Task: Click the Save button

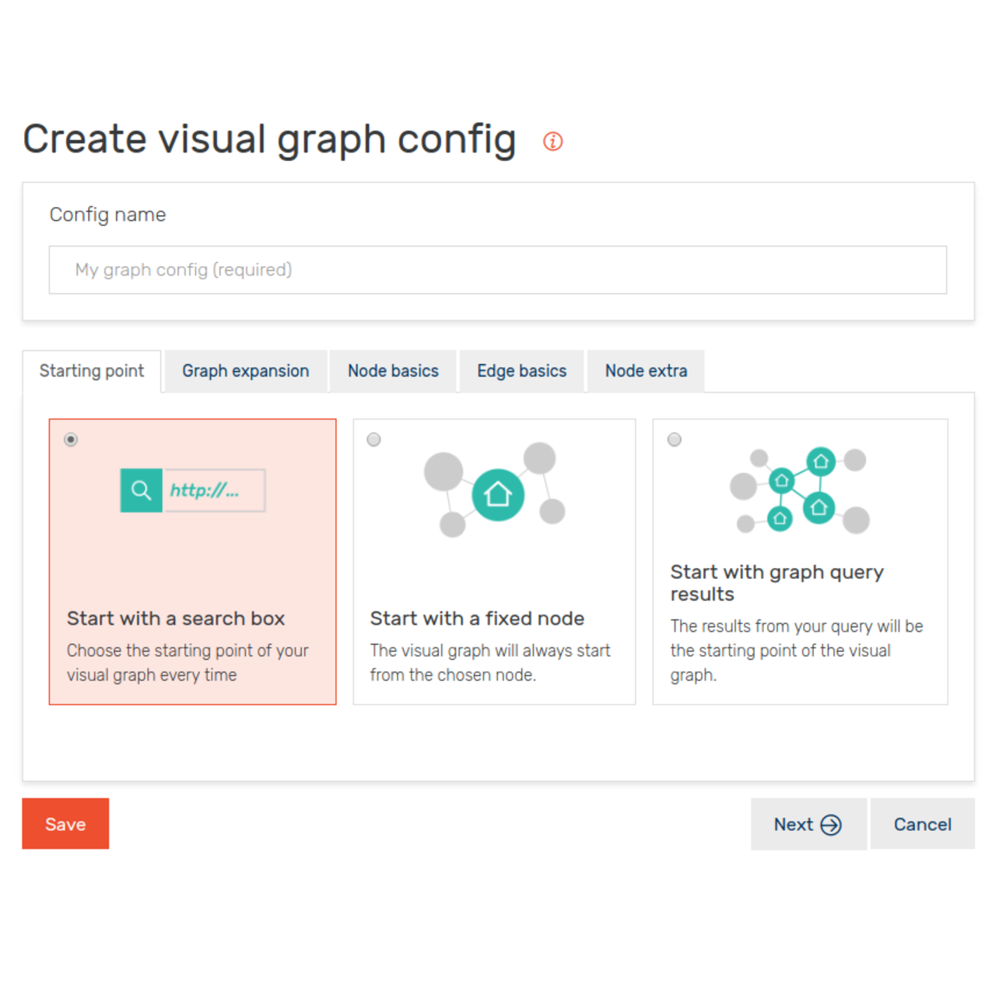Action: 65,824
